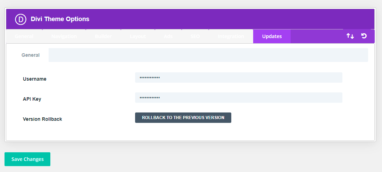Go to the Builder tab
Image resolution: width=382 pixels, height=172 pixels.
click(103, 36)
